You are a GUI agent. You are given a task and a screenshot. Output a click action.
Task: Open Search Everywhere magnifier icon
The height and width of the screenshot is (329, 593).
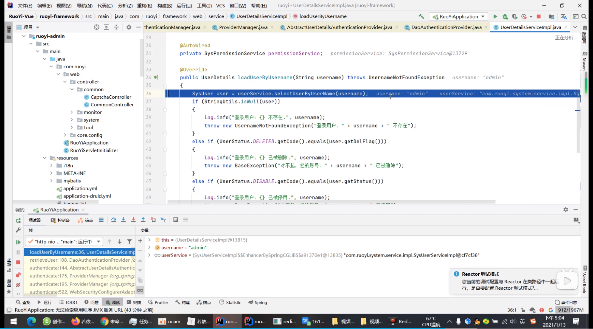pyautogui.click(x=584, y=16)
